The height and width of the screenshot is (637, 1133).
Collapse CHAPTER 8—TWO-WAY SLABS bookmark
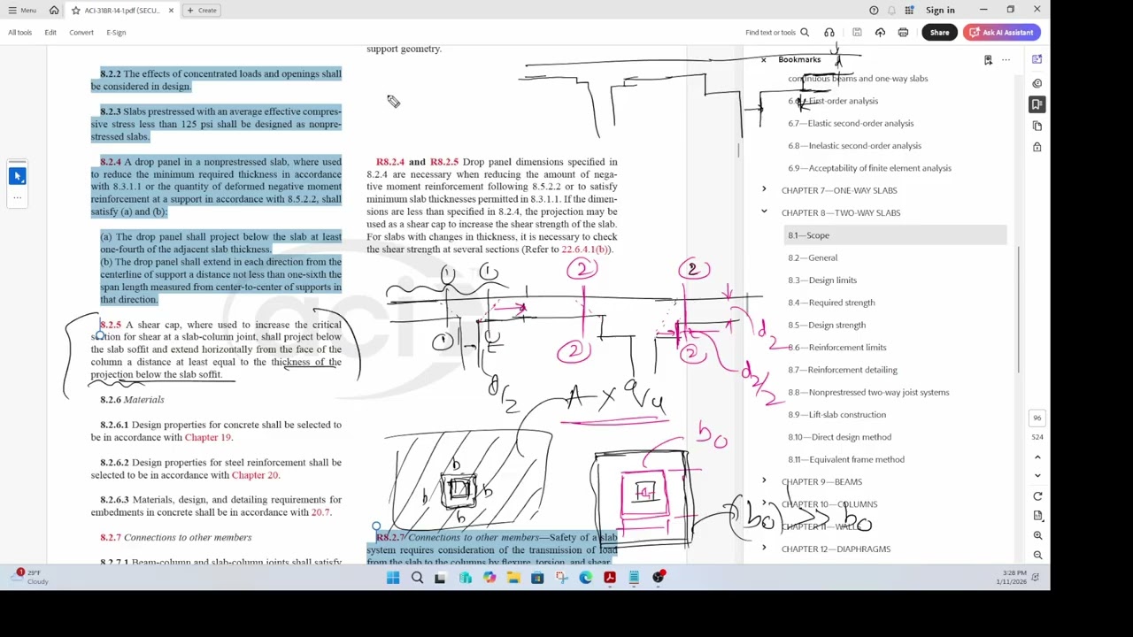764,212
